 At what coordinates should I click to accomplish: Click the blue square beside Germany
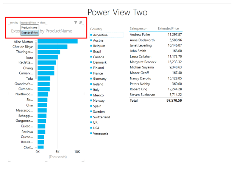click(x=91, y=79)
